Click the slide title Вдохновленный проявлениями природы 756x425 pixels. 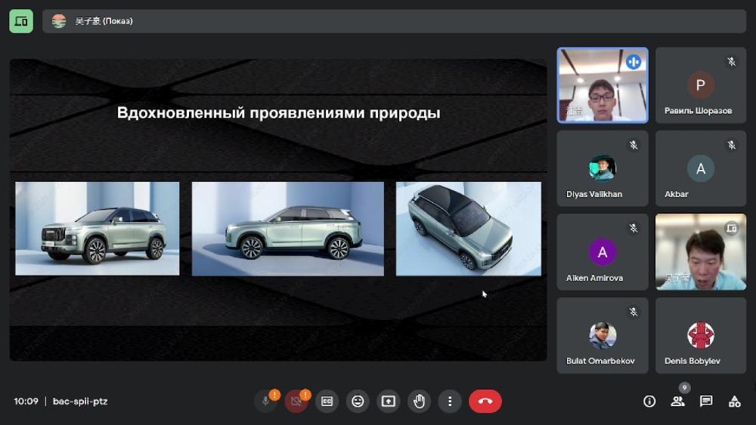pyautogui.click(x=279, y=112)
